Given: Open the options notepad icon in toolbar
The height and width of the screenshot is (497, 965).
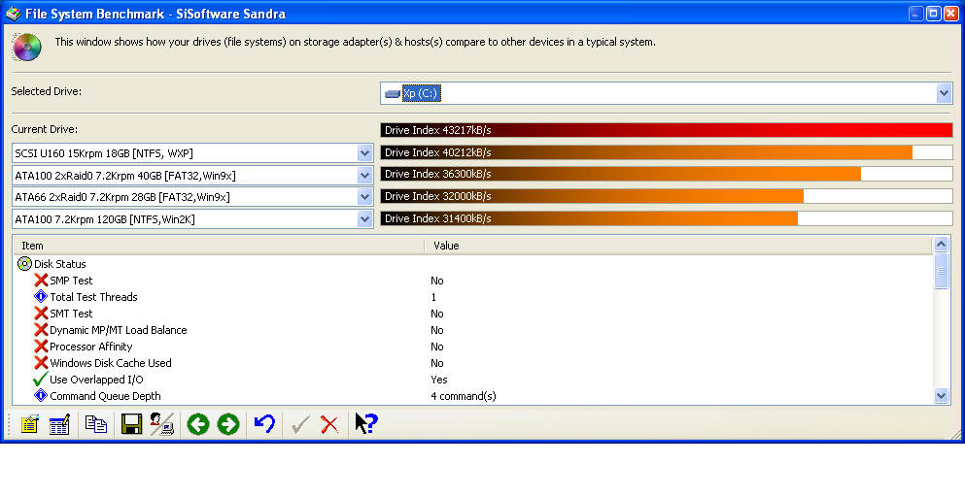Looking at the screenshot, I should coord(29,424).
